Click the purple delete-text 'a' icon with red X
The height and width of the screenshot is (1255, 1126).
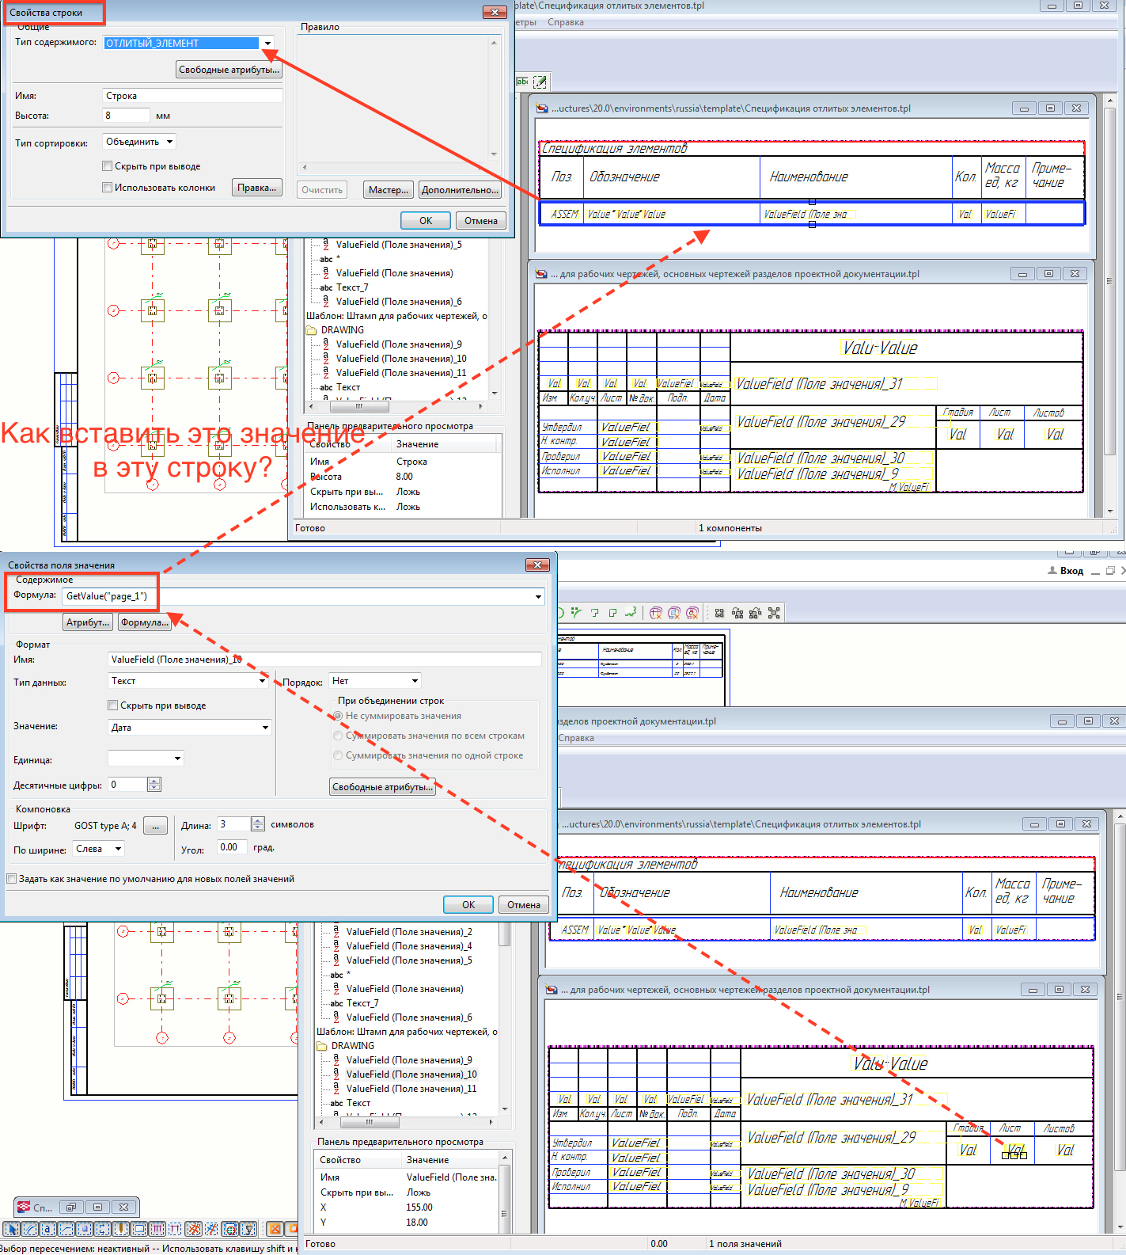[692, 613]
